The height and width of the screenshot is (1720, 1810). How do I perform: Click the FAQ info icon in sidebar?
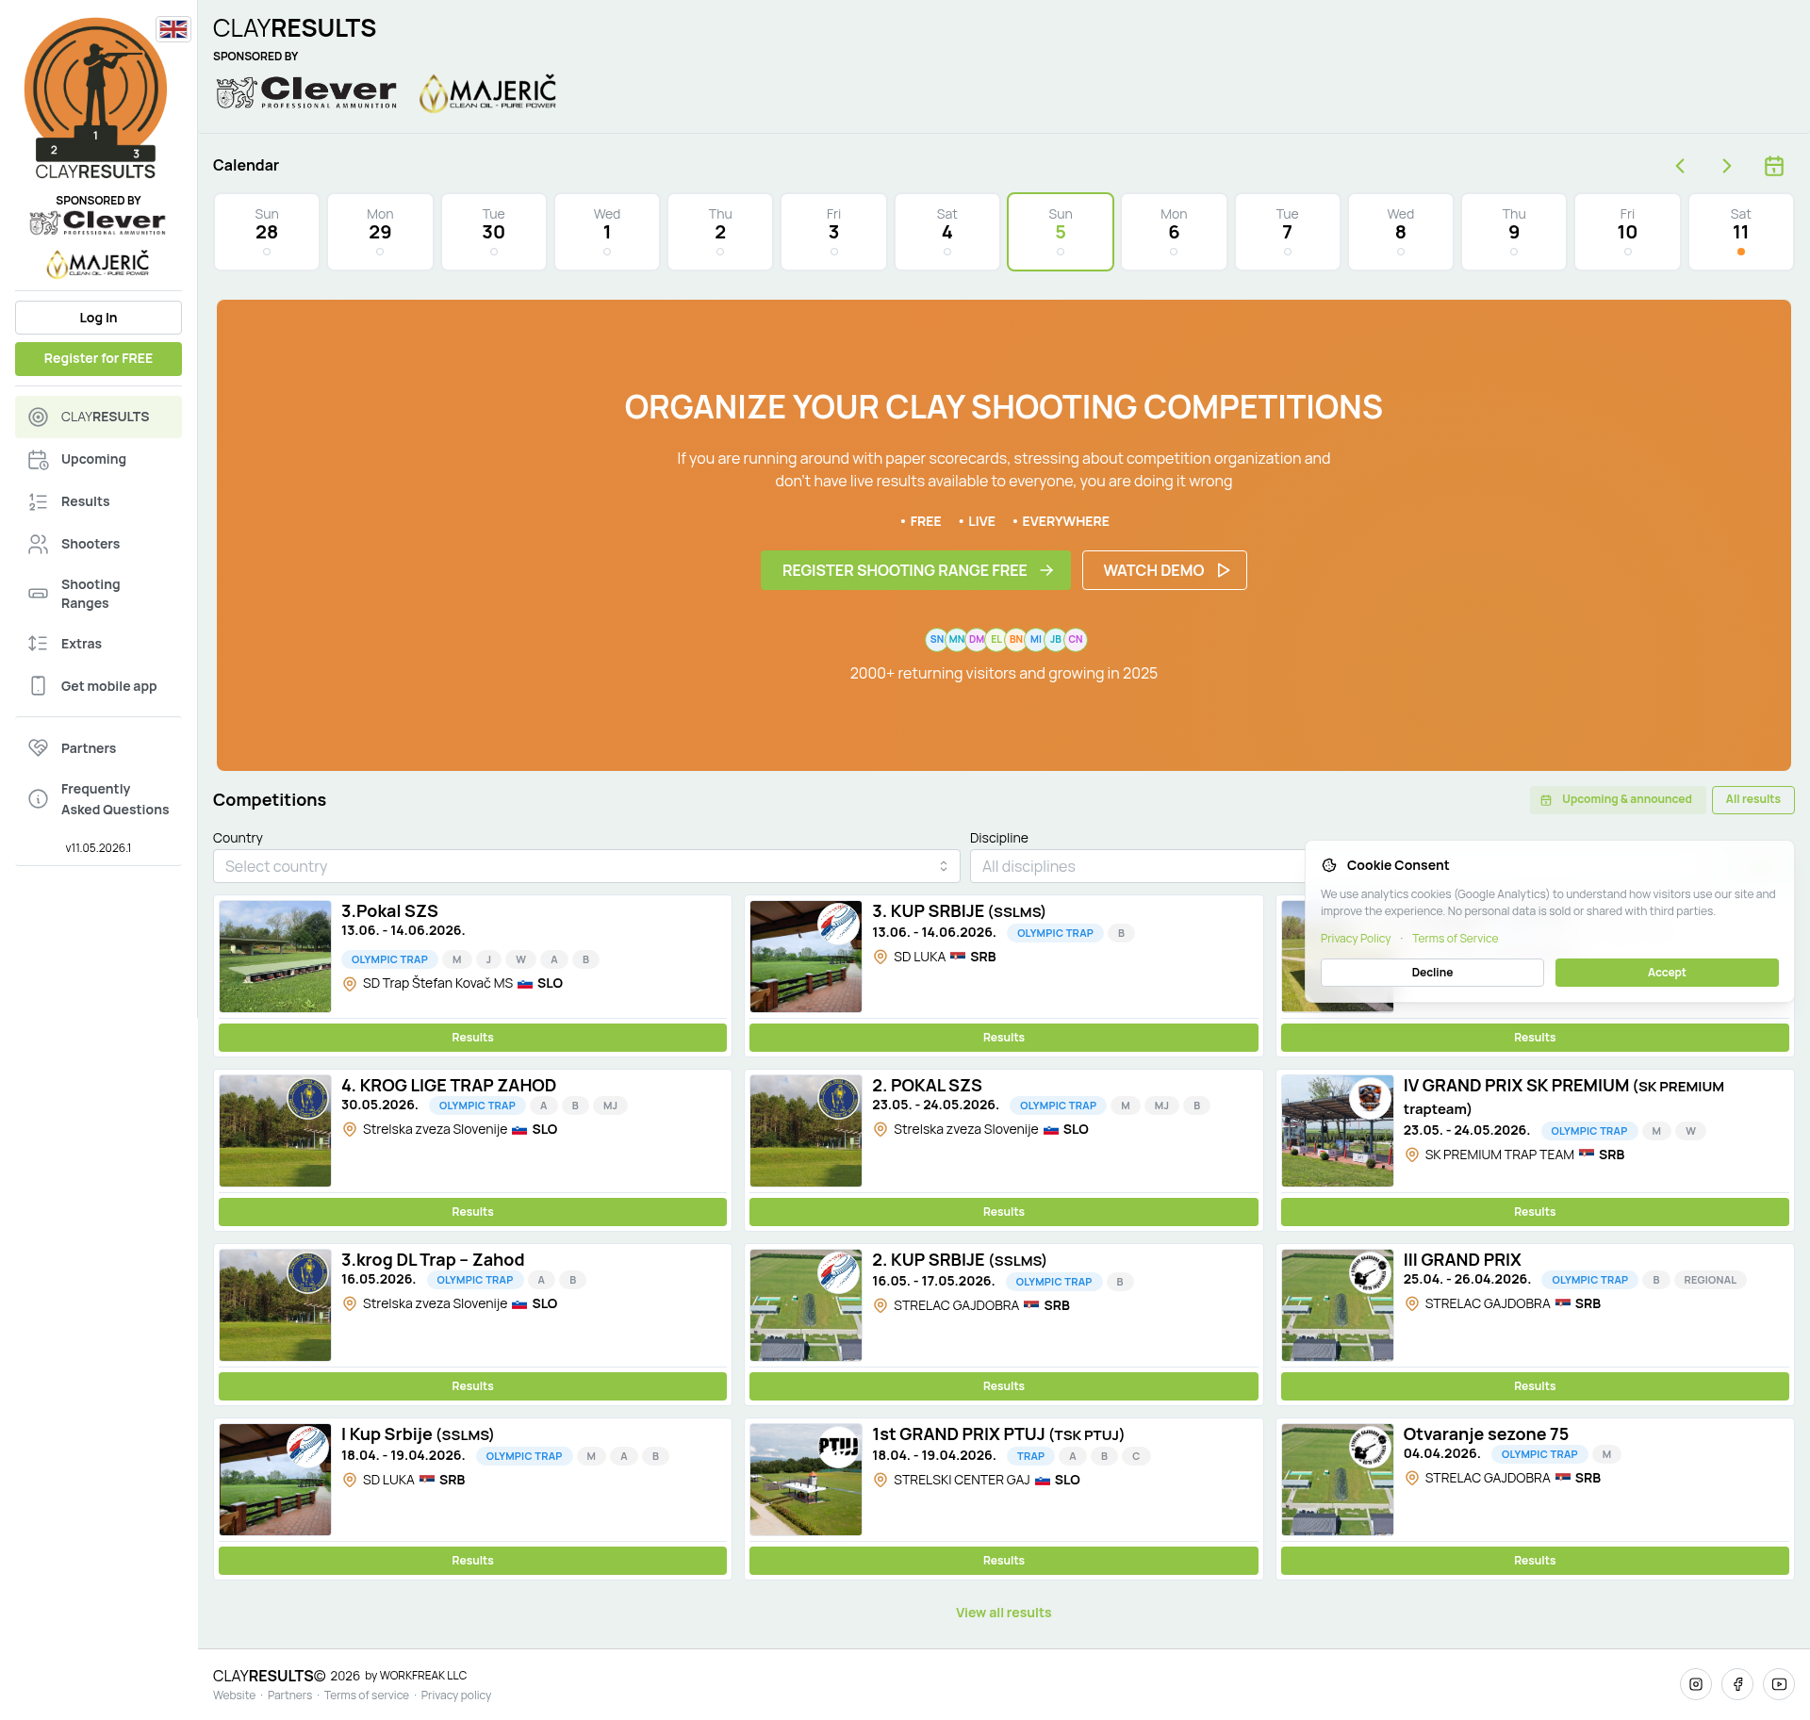coord(38,799)
